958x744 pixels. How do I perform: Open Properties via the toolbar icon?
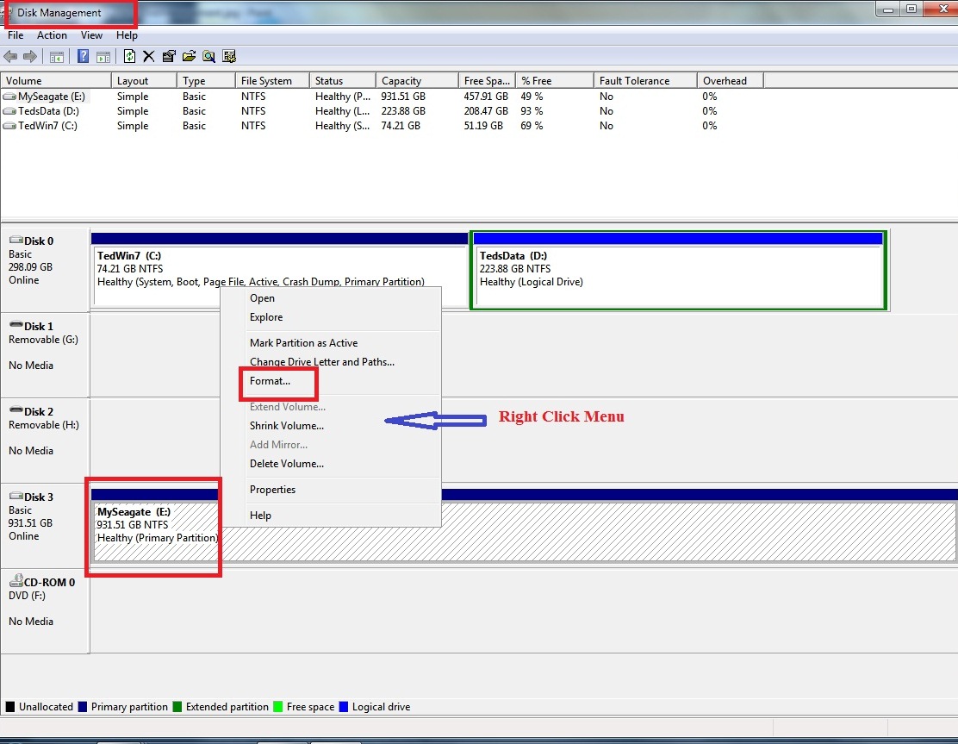[169, 56]
